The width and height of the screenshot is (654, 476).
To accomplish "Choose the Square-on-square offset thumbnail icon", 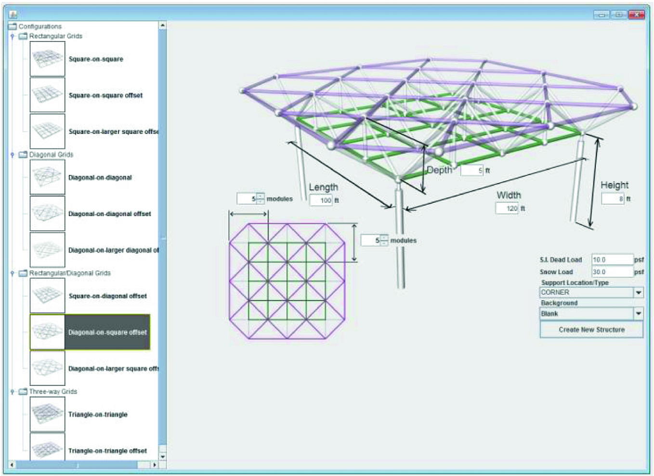I will 47,95.
